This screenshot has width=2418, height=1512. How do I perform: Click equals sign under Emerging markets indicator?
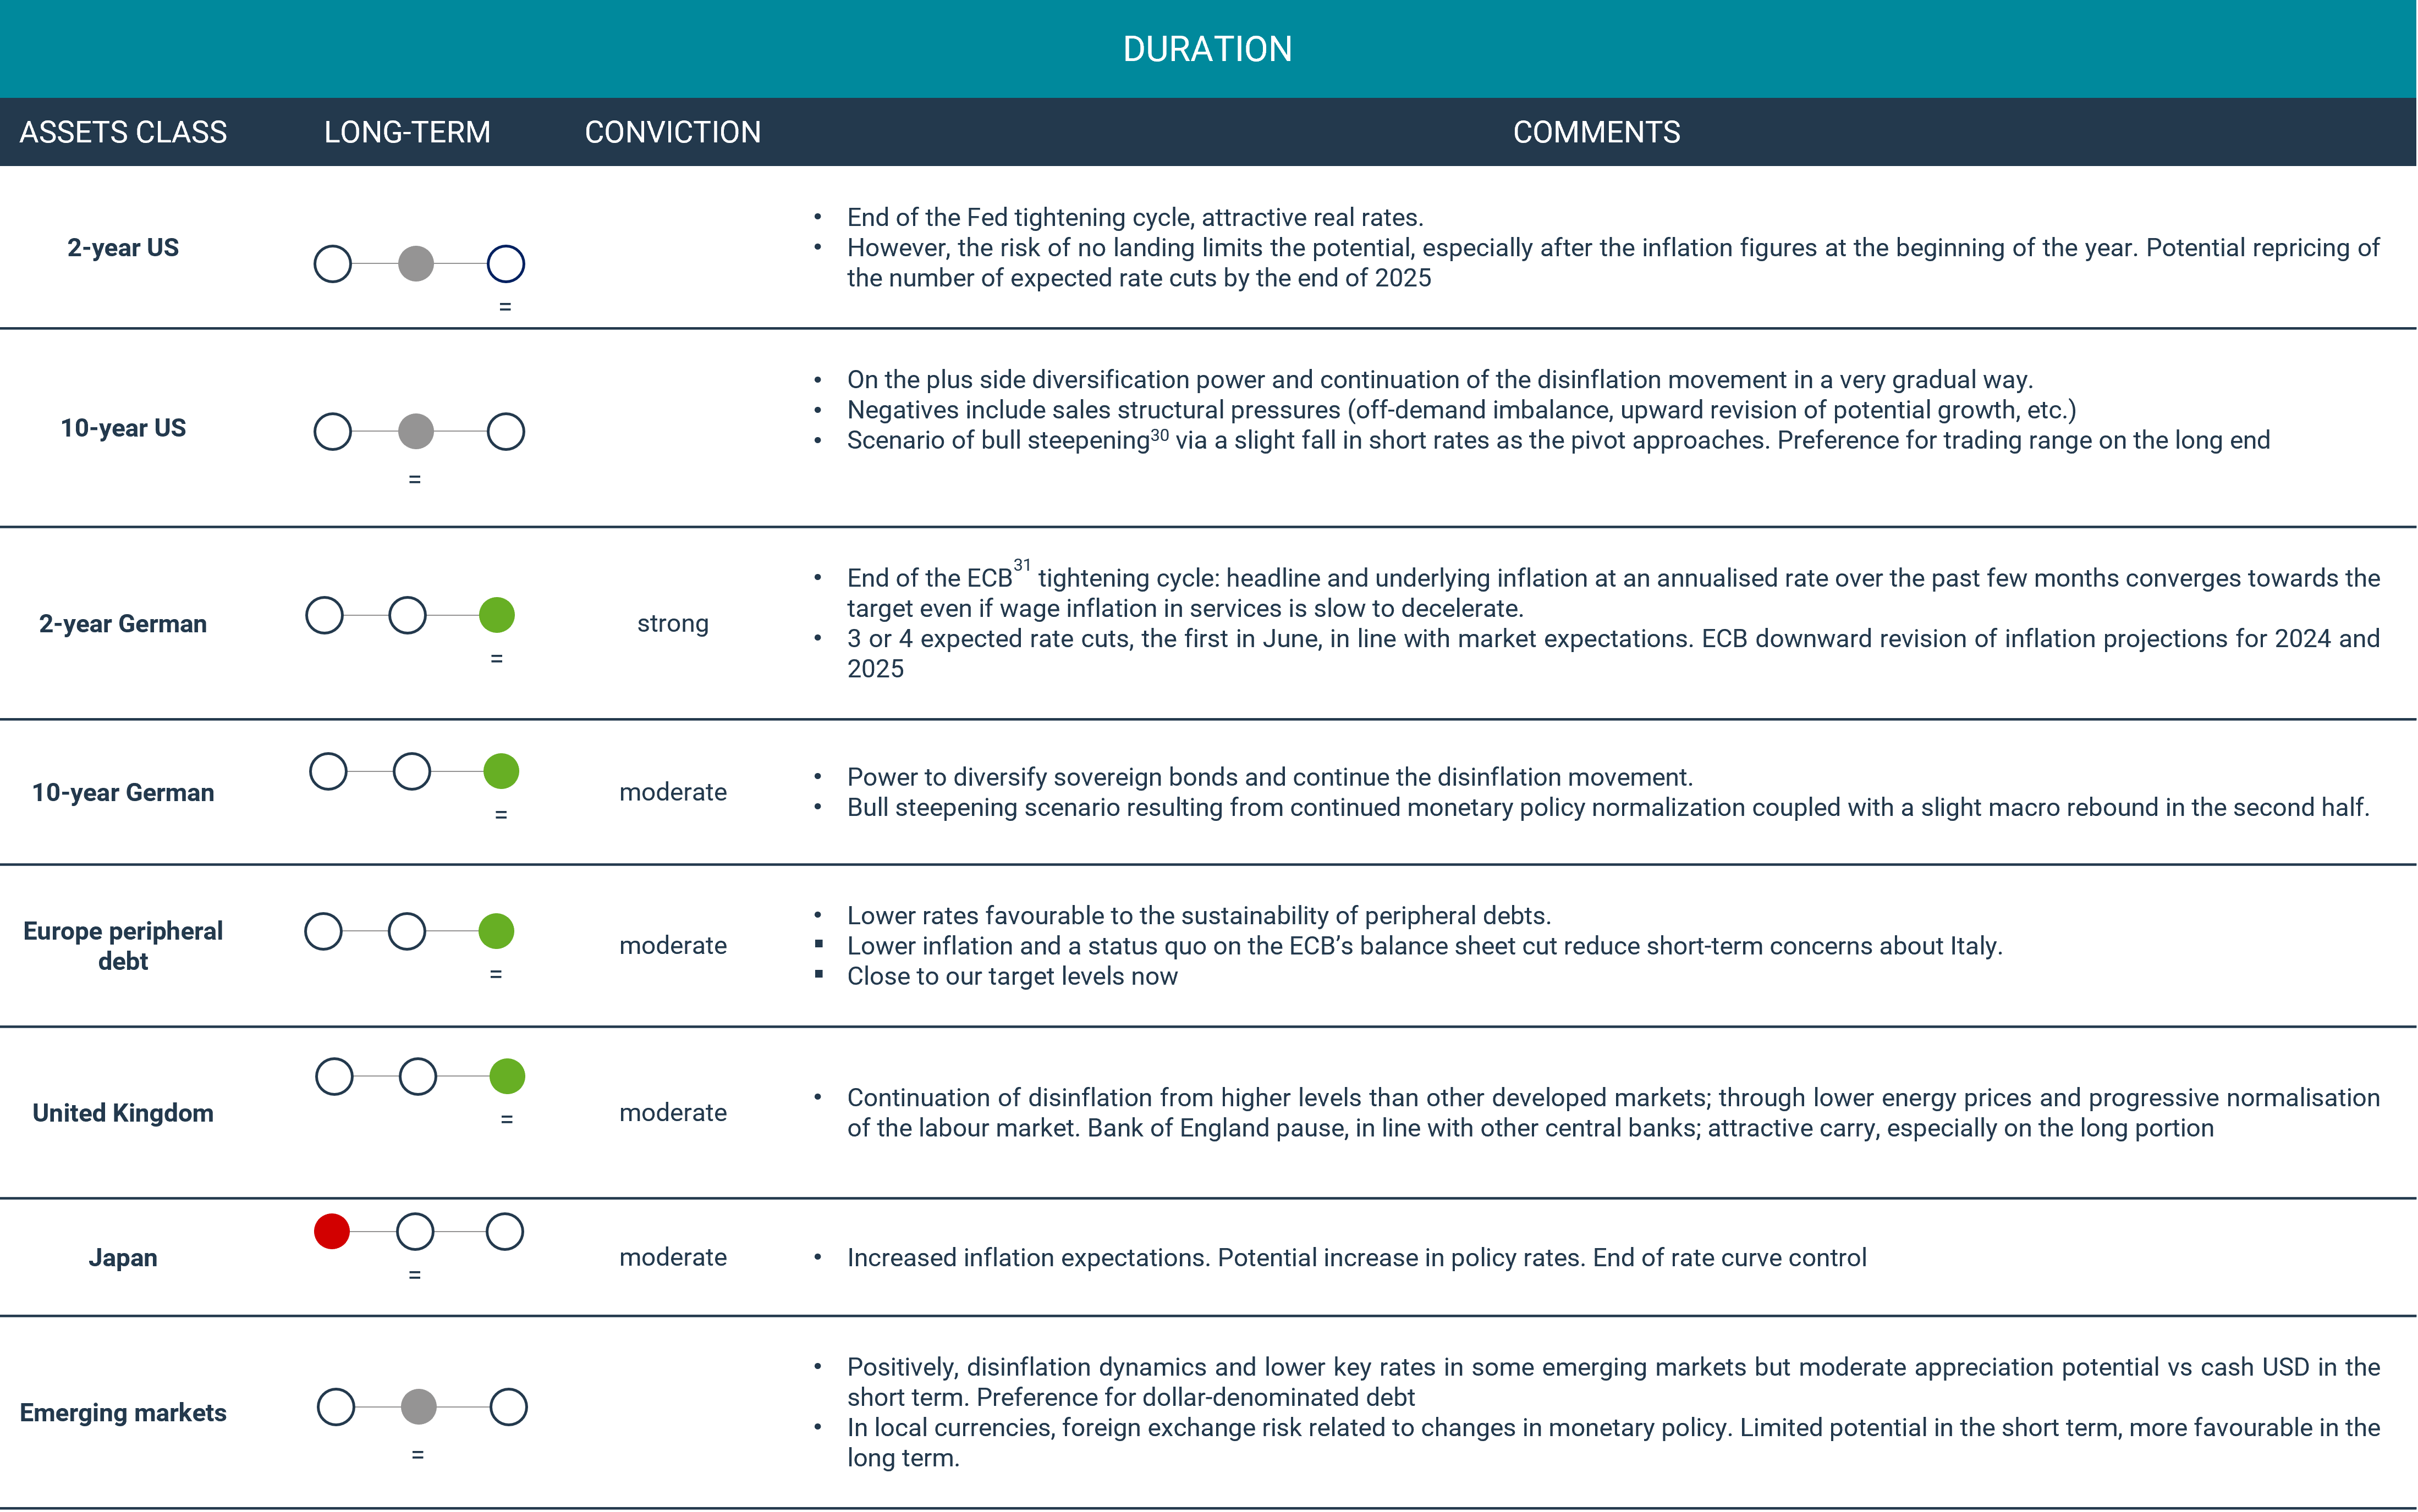tap(418, 1456)
